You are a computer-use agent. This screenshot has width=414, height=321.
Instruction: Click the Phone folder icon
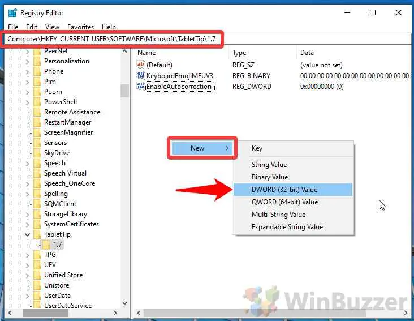point(37,71)
